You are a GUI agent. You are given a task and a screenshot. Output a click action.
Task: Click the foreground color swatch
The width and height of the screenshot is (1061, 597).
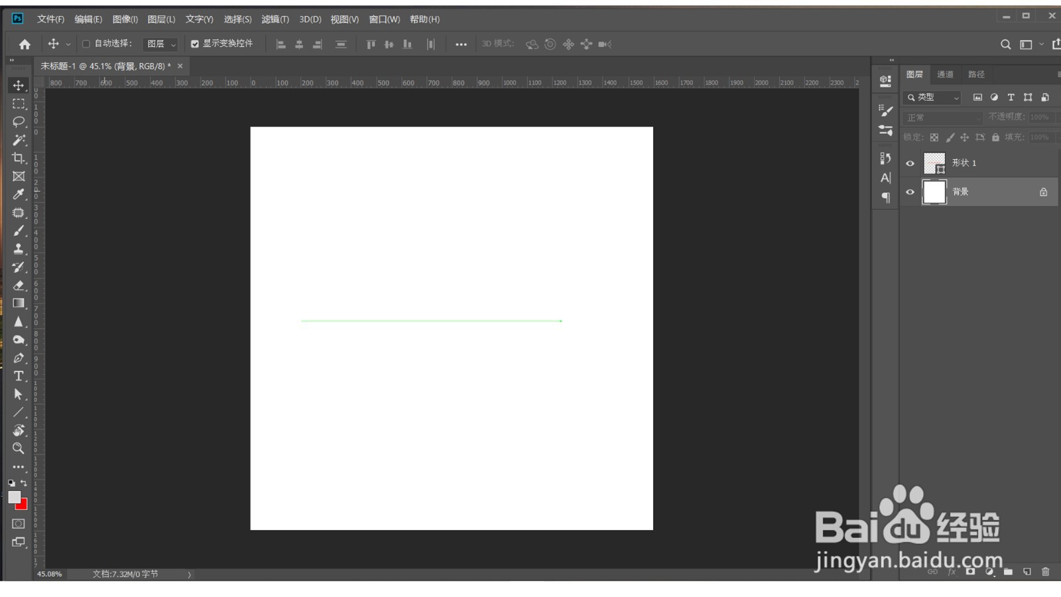[x=14, y=497]
